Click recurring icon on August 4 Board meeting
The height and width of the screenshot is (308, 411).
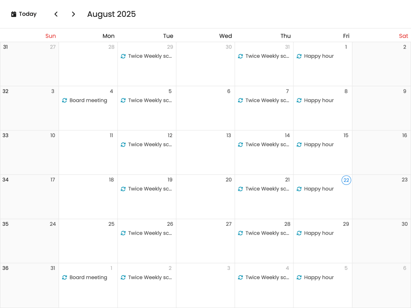65,100
